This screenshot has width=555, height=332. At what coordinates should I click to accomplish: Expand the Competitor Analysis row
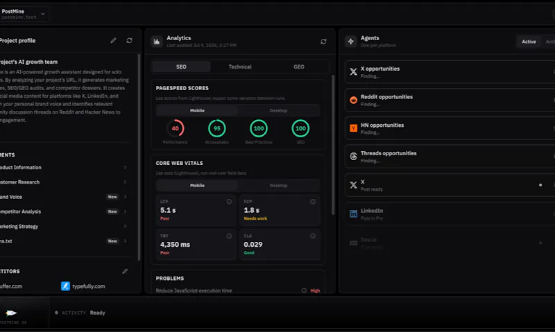(x=64, y=212)
